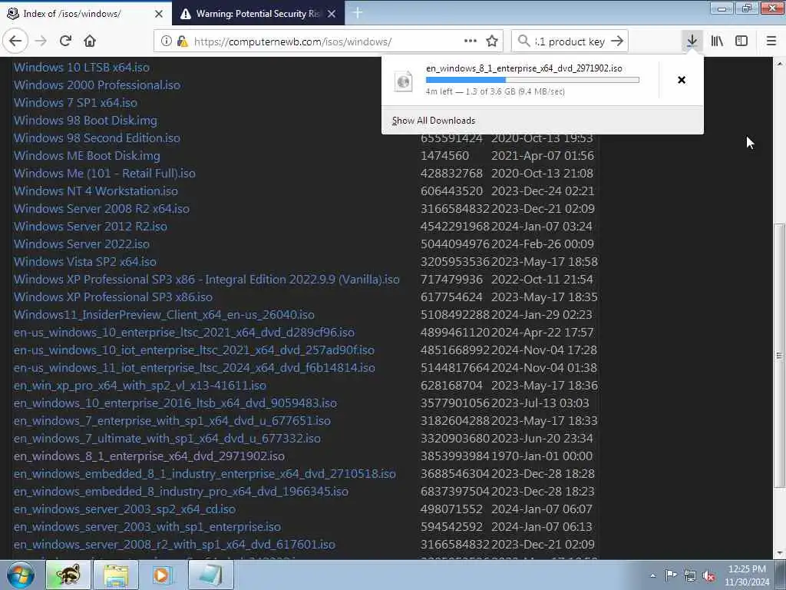786x590 pixels.
Task: Open en_windows_embedded_8_1_industry_enterprise iso
Action: (x=204, y=473)
